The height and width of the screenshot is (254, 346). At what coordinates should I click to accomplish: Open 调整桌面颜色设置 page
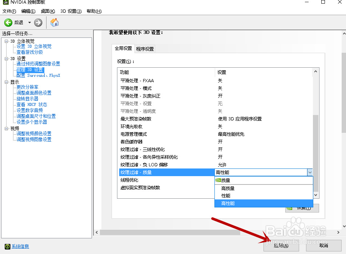click(34, 93)
